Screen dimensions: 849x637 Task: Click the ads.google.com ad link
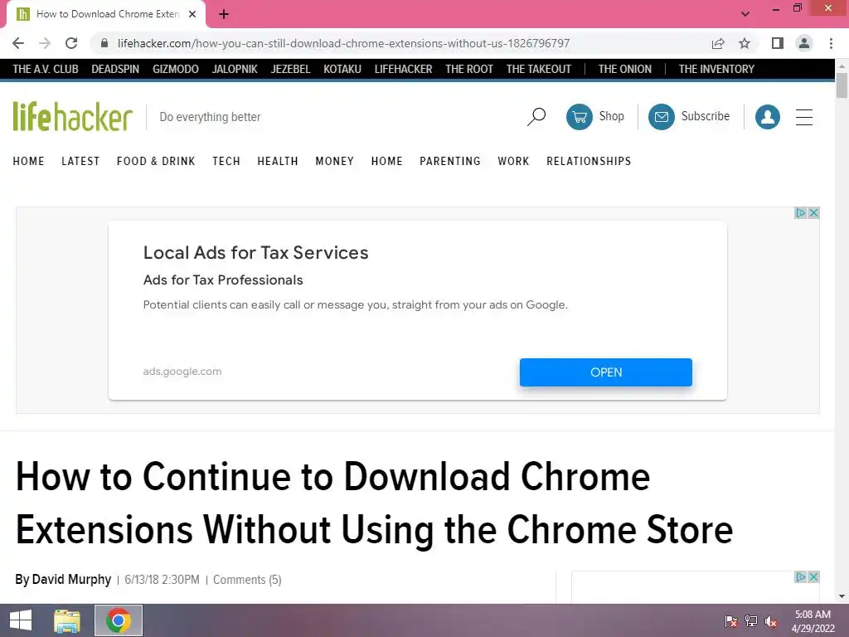click(x=182, y=371)
